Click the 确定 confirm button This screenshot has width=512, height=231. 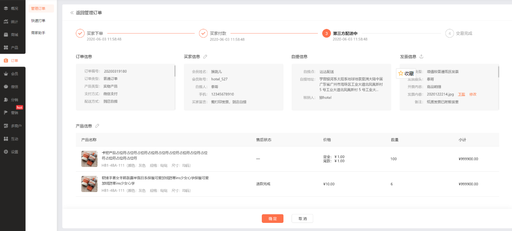click(x=272, y=219)
